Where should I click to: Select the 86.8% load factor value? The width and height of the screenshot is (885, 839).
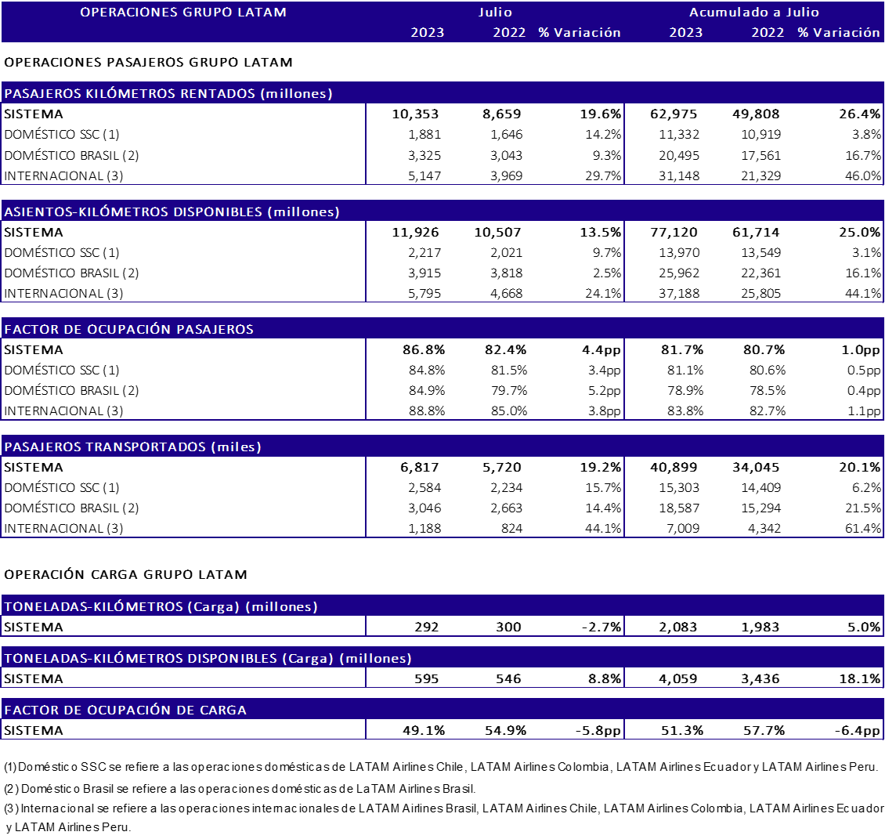424,349
